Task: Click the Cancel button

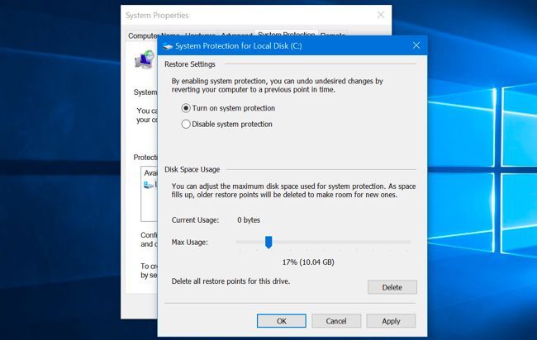Action: point(336,321)
